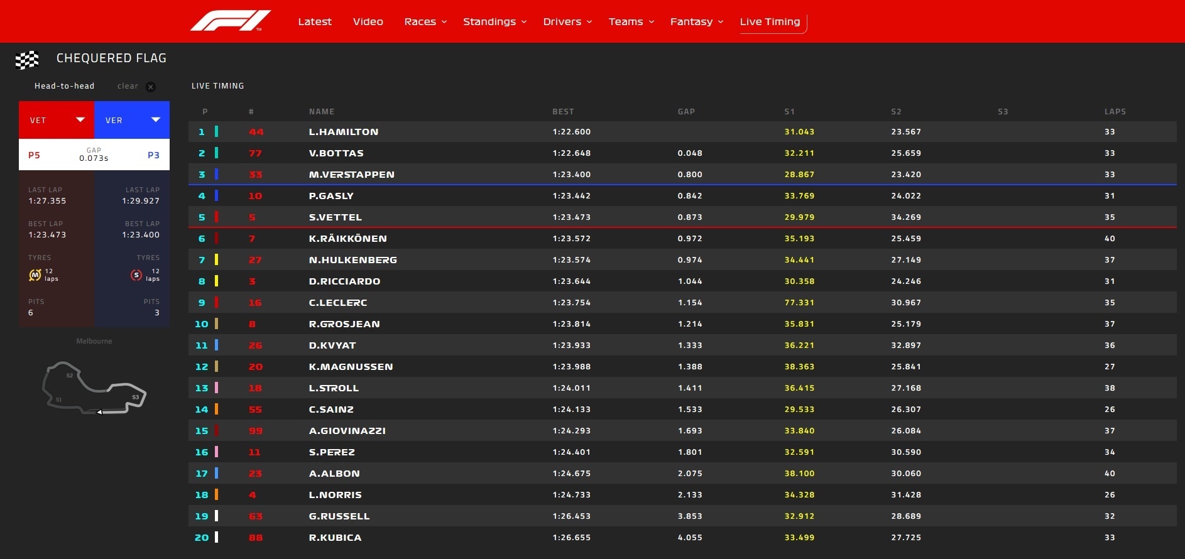Screen dimensions: 1185x559
Task: Click Hamilton's best lap 1:22.600
Action: (572, 132)
